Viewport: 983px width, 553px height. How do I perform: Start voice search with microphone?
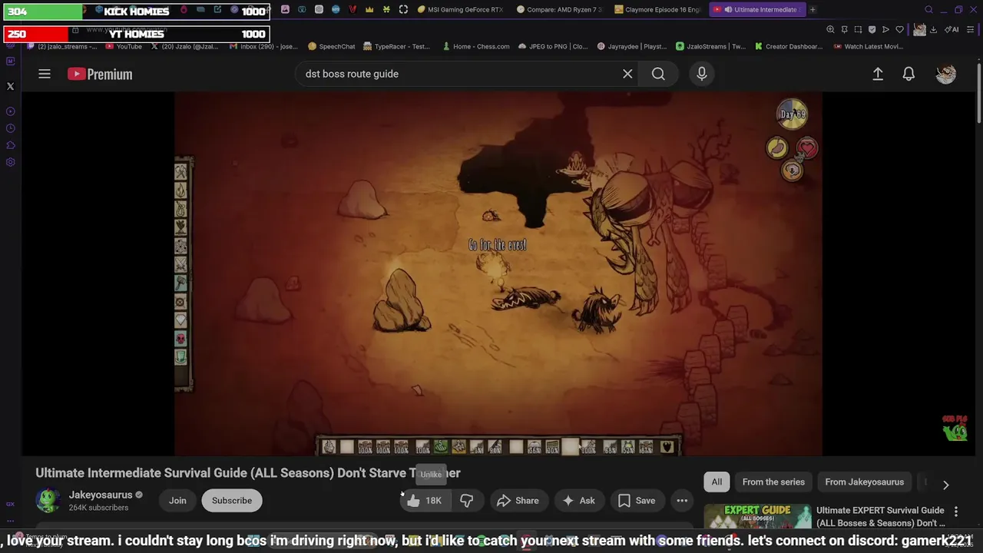coord(701,74)
